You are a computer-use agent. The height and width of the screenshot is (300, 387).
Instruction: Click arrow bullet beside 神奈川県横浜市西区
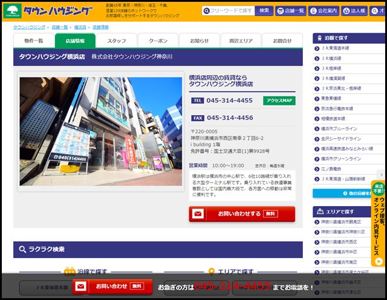(x=317, y=242)
